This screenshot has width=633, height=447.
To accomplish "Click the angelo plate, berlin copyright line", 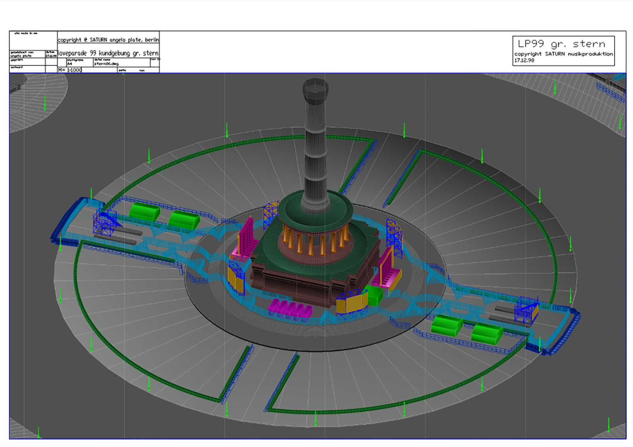I will (108, 40).
